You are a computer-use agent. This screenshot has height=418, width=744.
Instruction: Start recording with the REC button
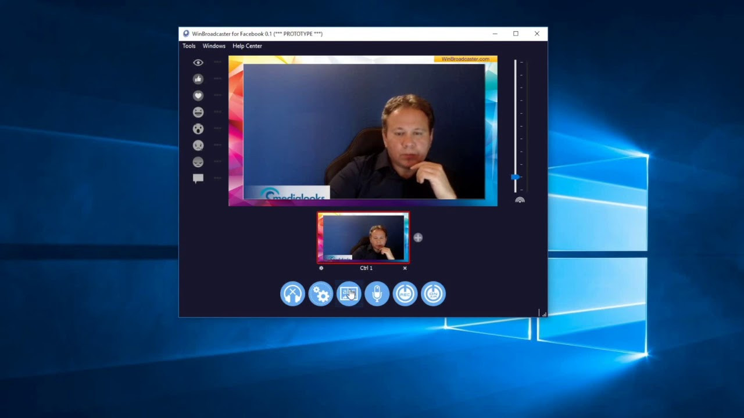[405, 294]
